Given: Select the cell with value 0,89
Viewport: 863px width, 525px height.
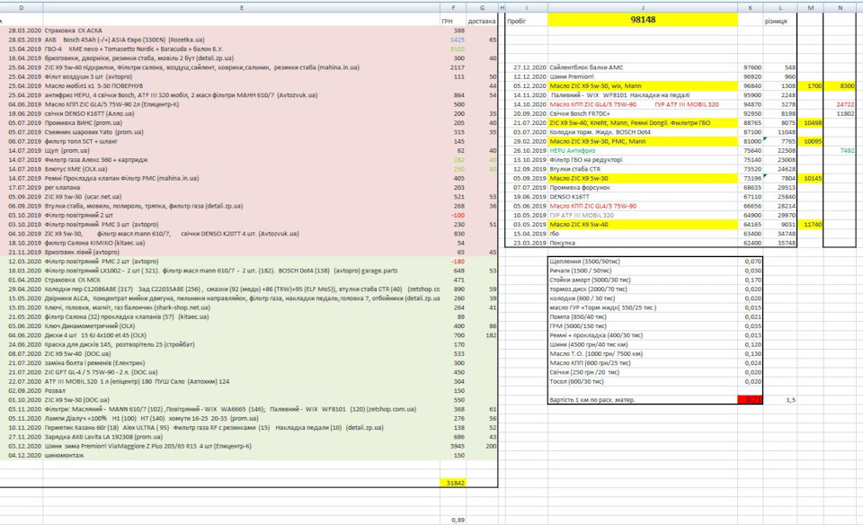Looking at the screenshot, I should (453, 520).
